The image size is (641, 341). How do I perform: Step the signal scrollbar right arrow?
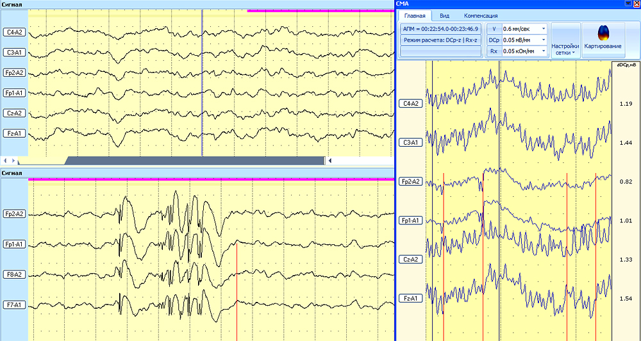(13, 161)
